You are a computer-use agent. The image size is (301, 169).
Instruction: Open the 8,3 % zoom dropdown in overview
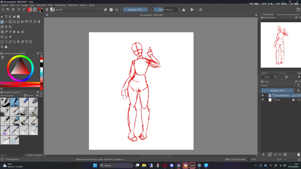click(271, 73)
